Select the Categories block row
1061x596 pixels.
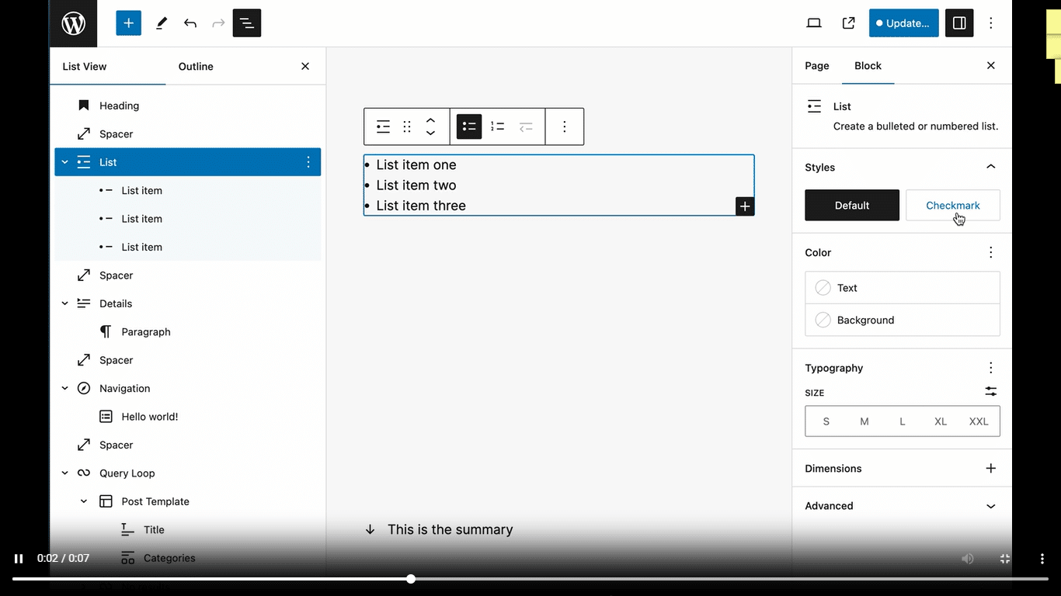coord(187,558)
